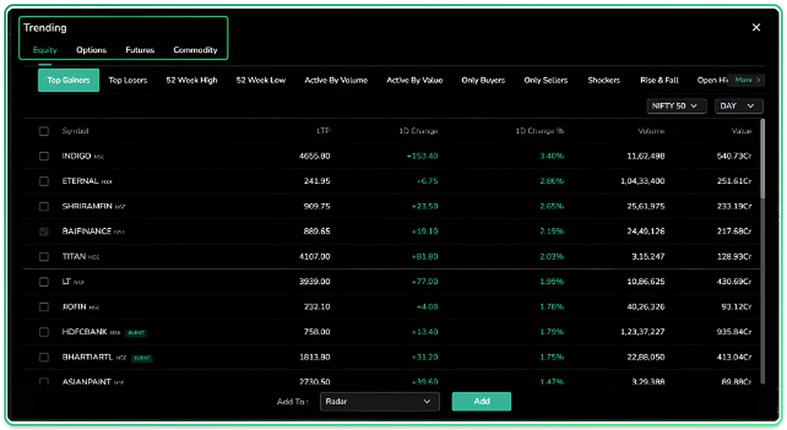
Task: Select the Top Losers filter
Action: click(x=128, y=80)
